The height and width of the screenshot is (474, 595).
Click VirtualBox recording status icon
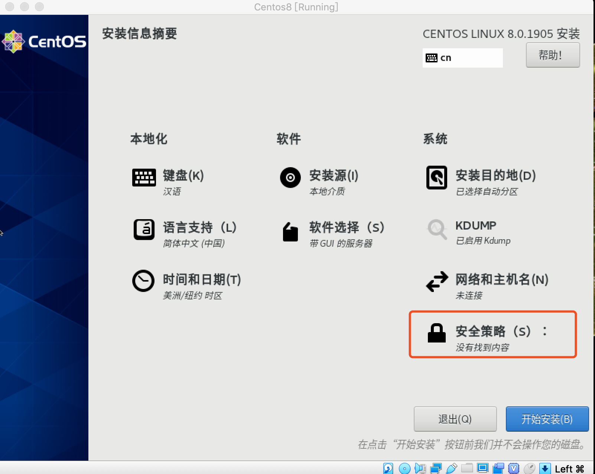point(498,468)
